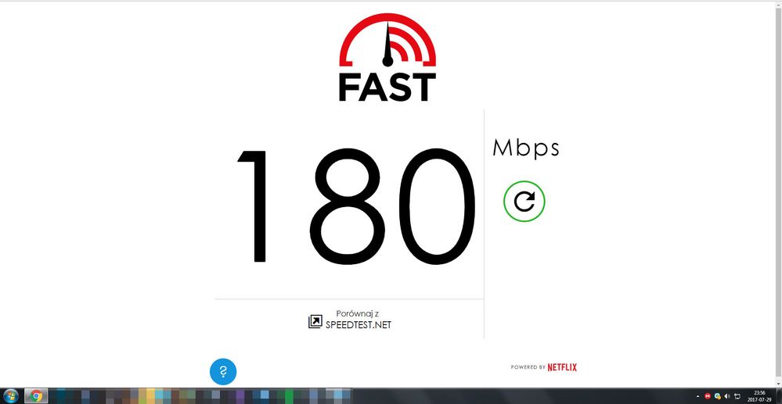Click the Show desktop strip at taskbar end
782x404 pixels.
pyautogui.click(x=779, y=396)
